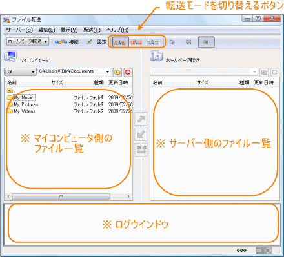Click the right scroll arrow of local list
The width and height of the screenshot is (284, 257).
pos(128,196)
